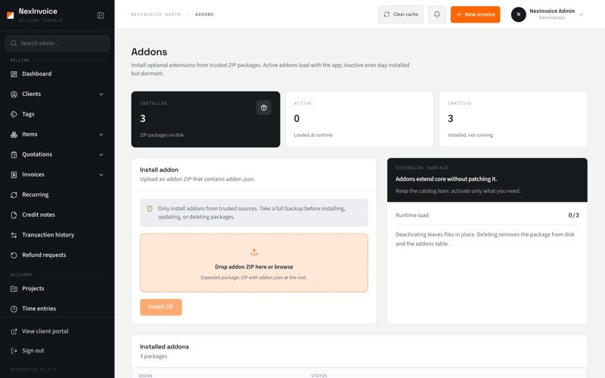Click the package cube icon in Installed card
The width and height of the screenshot is (605, 378).
pyautogui.click(x=264, y=107)
